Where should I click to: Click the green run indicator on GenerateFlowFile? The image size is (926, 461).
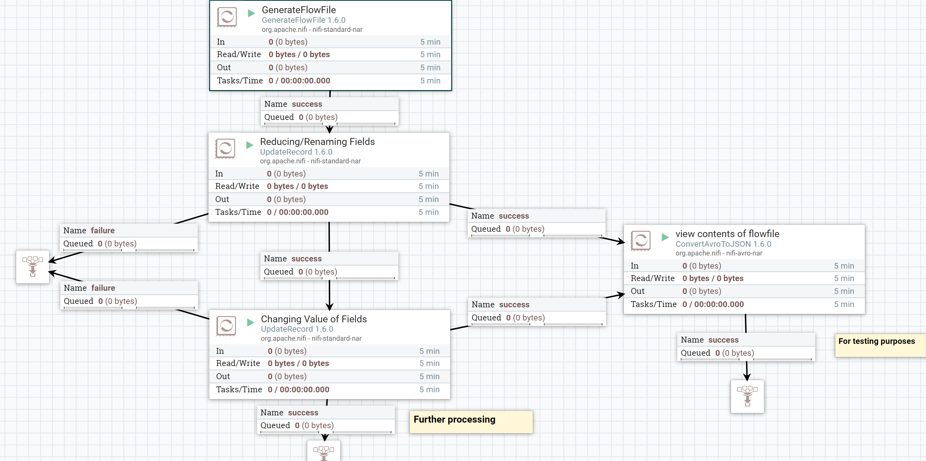(251, 14)
